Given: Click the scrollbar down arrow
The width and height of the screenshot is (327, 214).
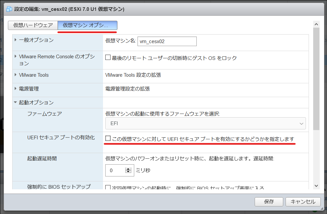Looking at the screenshot, I should click(x=316, y=186).
